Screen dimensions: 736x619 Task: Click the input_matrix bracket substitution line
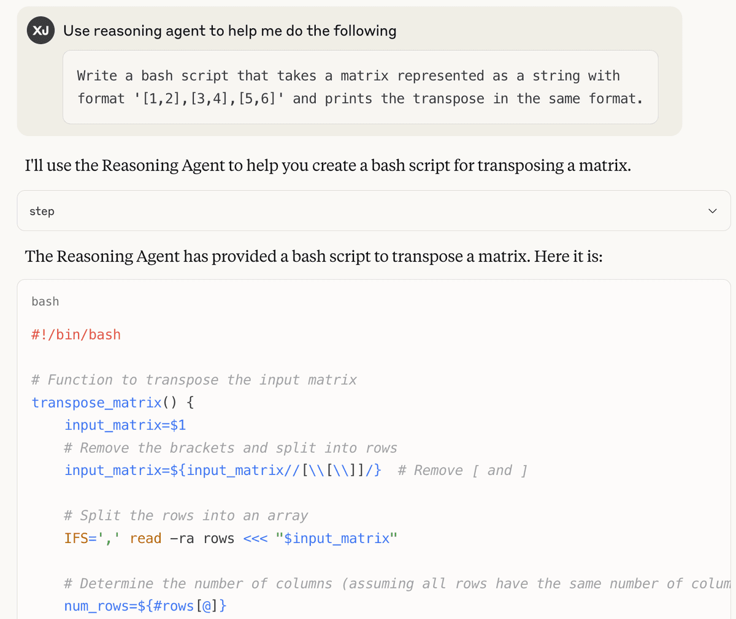pyautogui.click(x=223, y=471)
